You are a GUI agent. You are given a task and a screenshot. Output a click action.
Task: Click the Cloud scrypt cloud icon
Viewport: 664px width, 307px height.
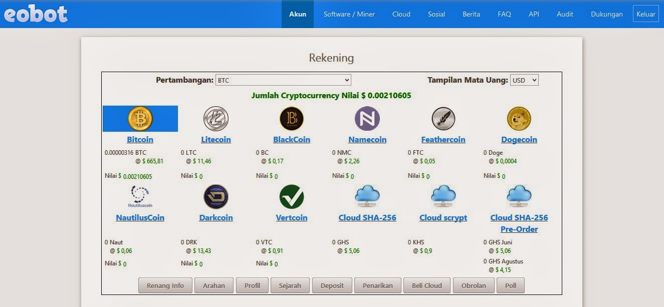pos(444,197)
